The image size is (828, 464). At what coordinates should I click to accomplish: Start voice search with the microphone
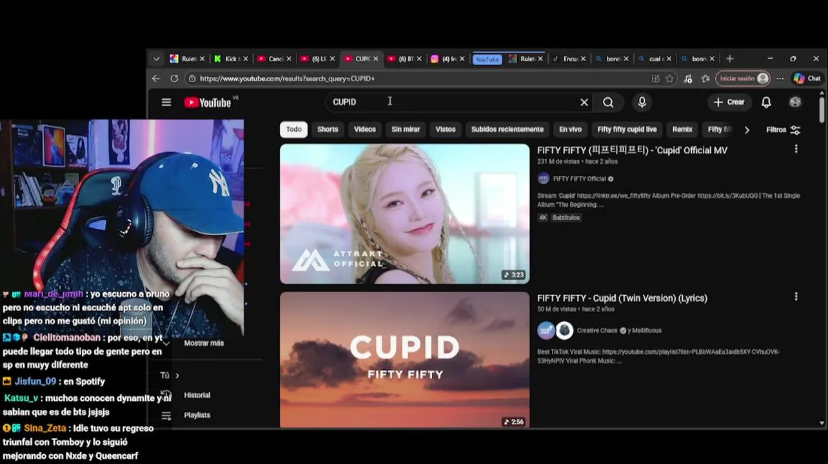click(x=642, y=102)
